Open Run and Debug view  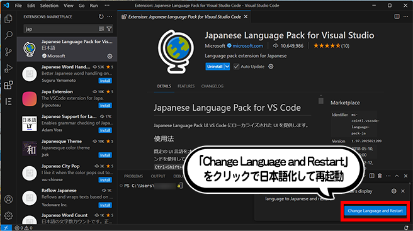pos(8,69)
